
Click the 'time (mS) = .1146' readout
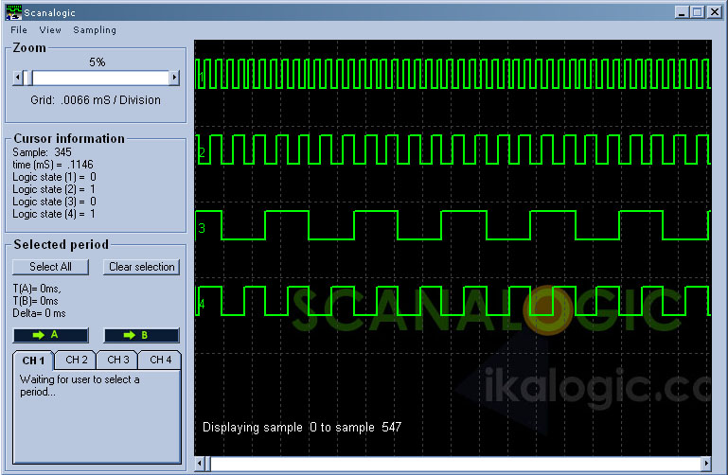click(x=53, y=165)
